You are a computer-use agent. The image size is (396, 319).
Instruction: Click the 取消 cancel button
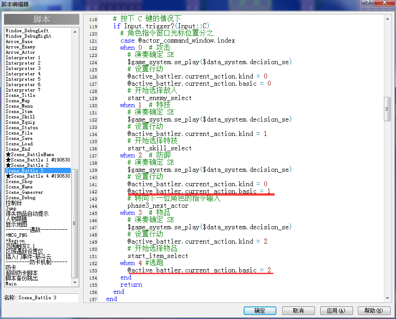[298, 310]
